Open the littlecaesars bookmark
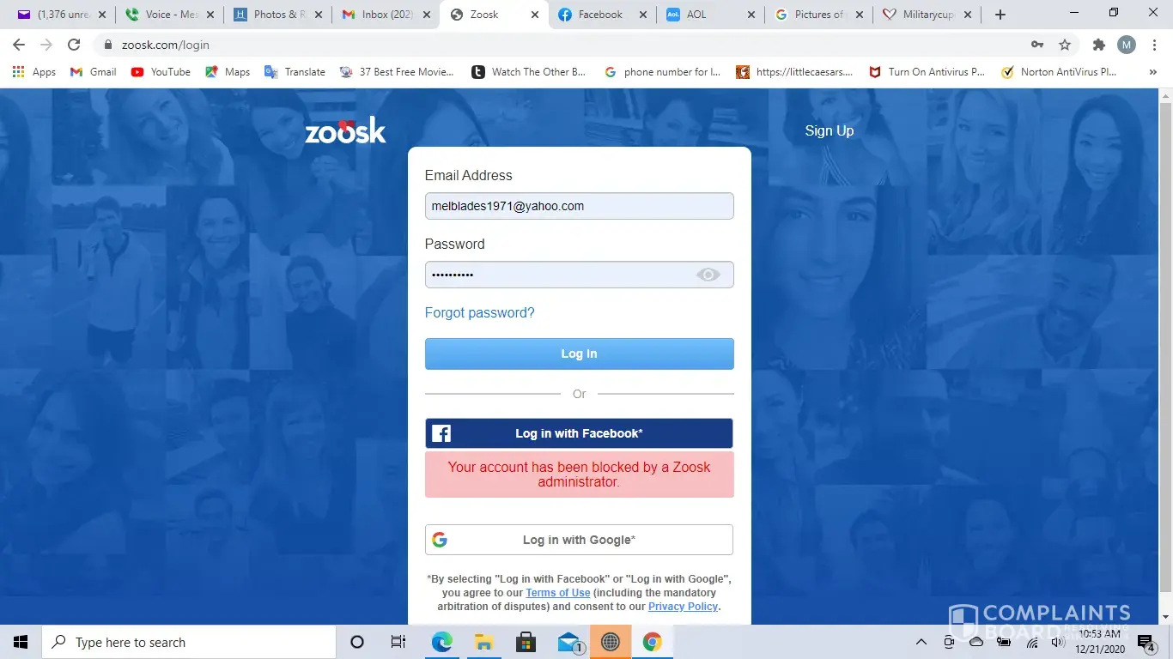Screen dimensions: 1173x659 pyautogui.click(x=794, y=72)
